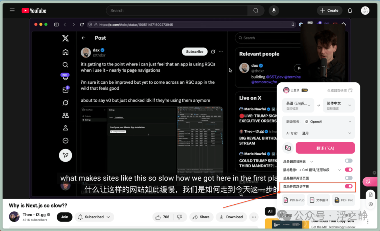Click the browser URL address bar
The height and width of the screenshot is (231, 380).
[x=191, y=25]
